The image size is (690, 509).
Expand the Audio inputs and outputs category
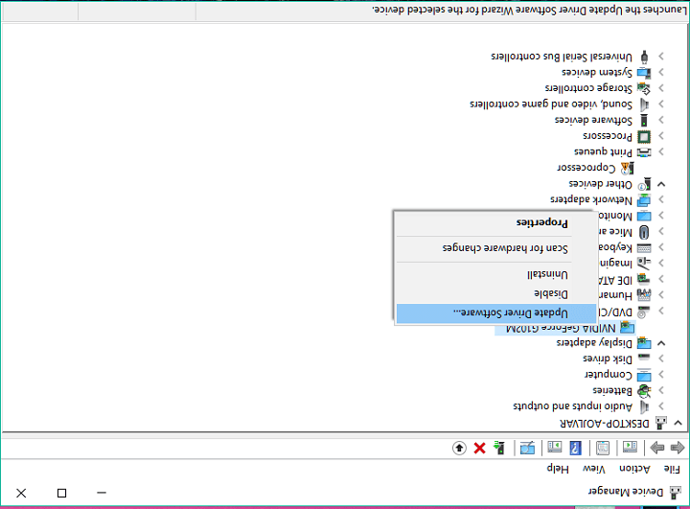[661, 406]
